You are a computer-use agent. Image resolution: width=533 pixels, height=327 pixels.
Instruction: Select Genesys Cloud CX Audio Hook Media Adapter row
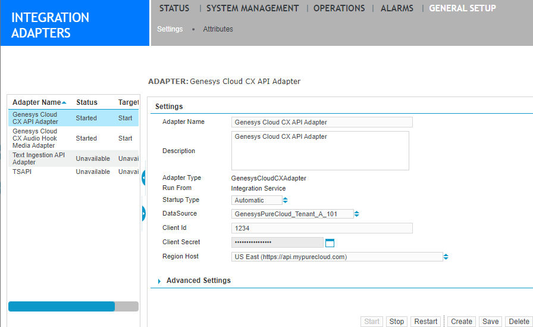click(x=73, y=138)
